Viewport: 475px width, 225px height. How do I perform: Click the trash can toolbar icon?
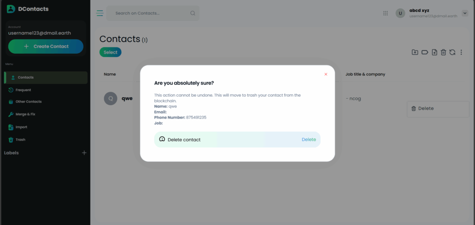443,52
